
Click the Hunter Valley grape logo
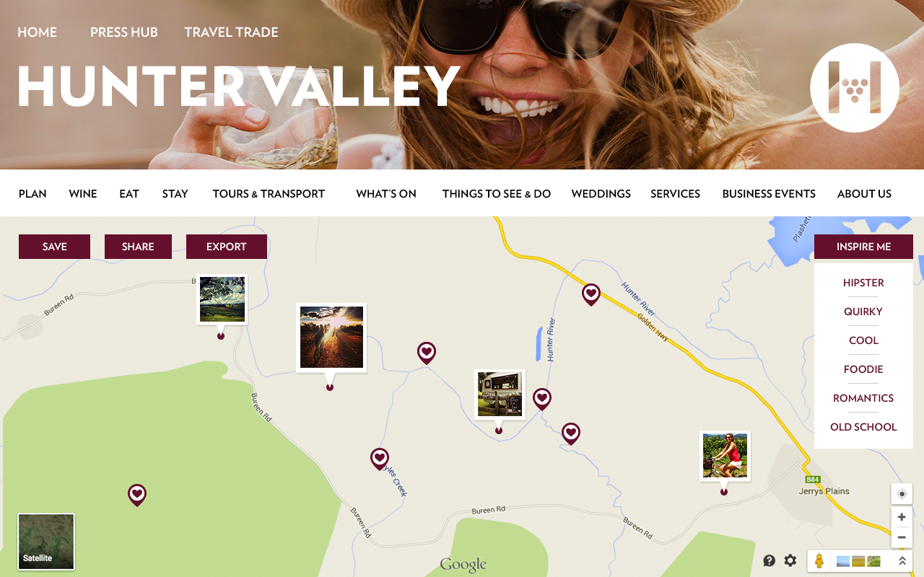[855, 88]
